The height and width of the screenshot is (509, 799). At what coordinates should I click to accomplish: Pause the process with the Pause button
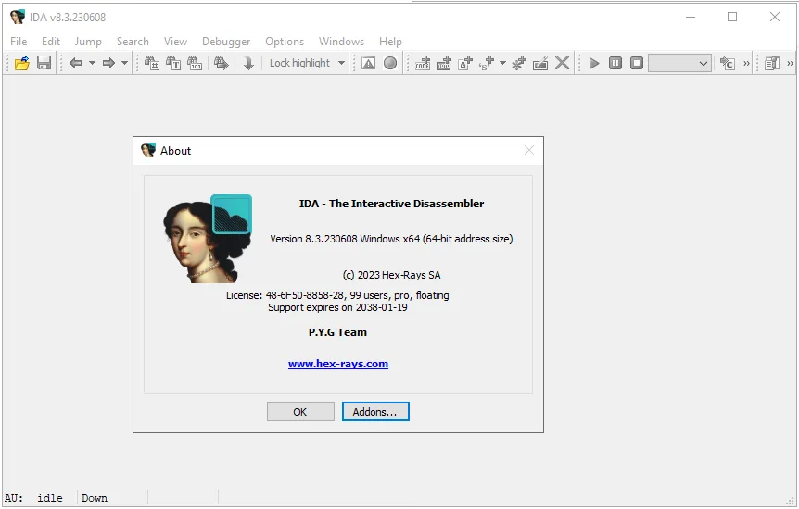point(615,63)
